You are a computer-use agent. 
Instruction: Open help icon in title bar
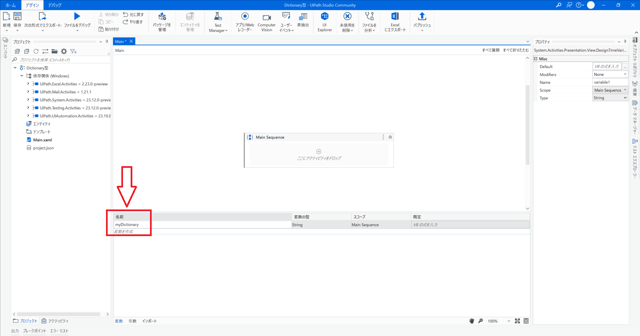tap(580, 5)
